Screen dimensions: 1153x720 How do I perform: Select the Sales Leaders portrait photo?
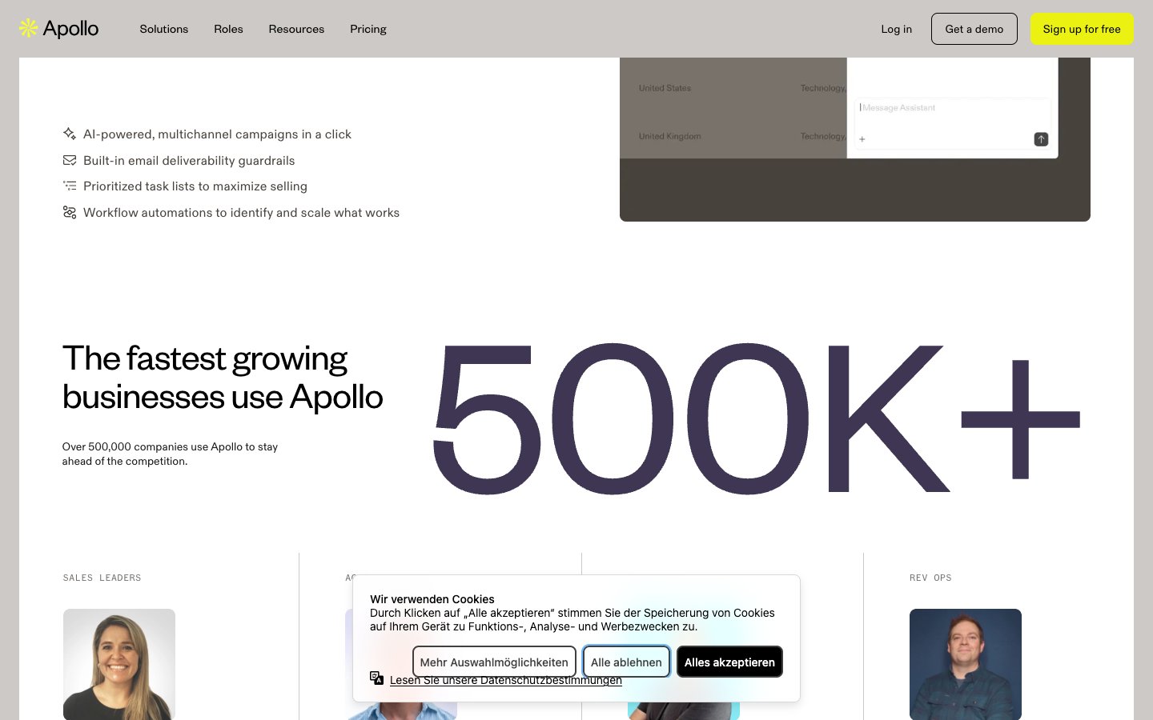tap(119, 664)
